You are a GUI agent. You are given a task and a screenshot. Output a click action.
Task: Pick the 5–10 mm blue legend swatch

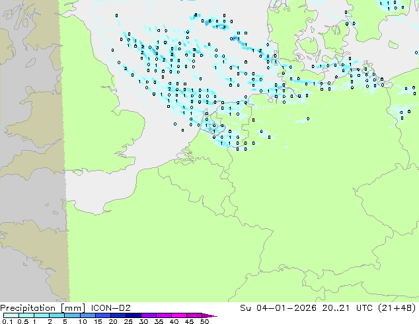72,315
